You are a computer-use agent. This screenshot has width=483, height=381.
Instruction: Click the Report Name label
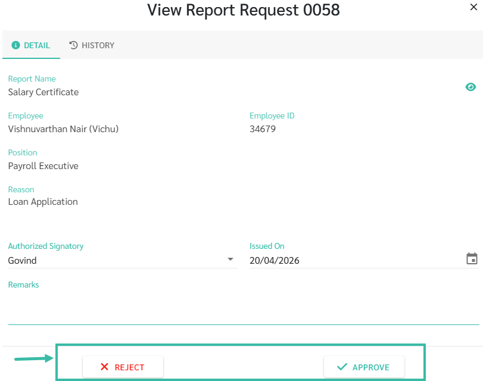click(x=32, y=79)
